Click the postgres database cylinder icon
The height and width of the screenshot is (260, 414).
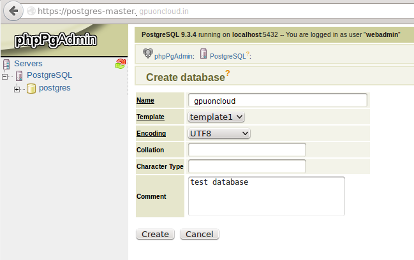[31, 89]
